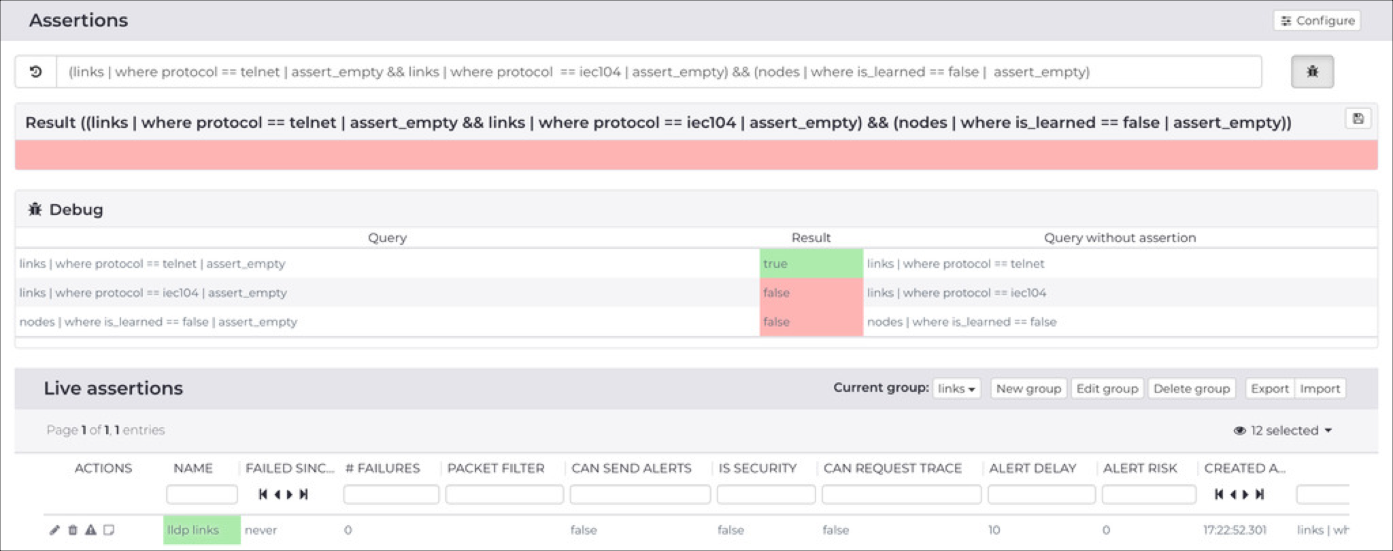The width and height of the screenshot is (1393, 551).
Task: Sort by the IS SECURITY column header
Action: click(757, 468)
